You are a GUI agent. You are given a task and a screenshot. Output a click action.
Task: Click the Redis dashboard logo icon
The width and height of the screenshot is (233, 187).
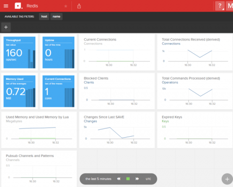[x=18, y=6]
